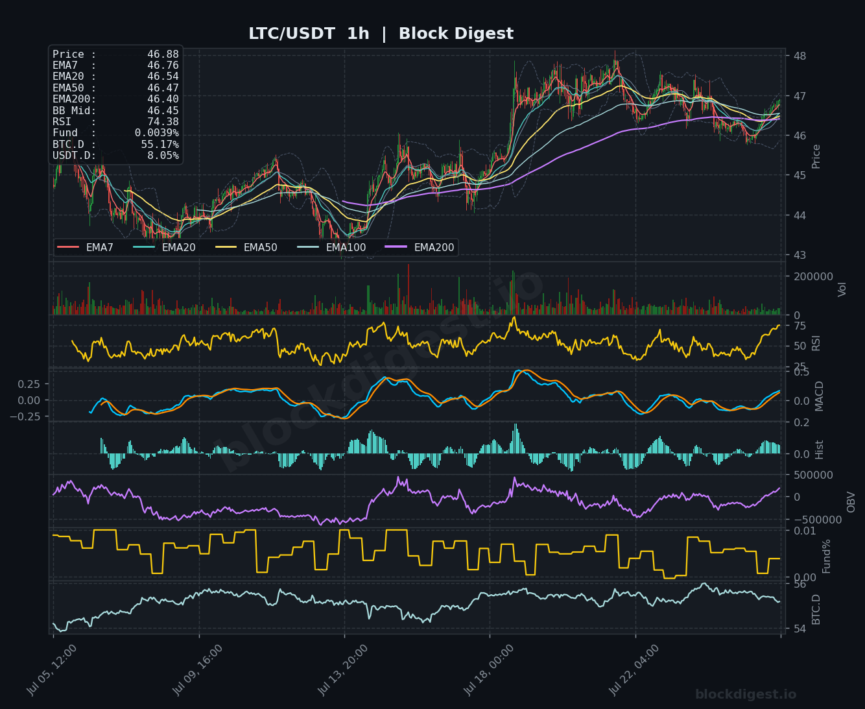Click the 48 price tick label
This screenshot has width=865, height=709.
click(x=800, y=56)
